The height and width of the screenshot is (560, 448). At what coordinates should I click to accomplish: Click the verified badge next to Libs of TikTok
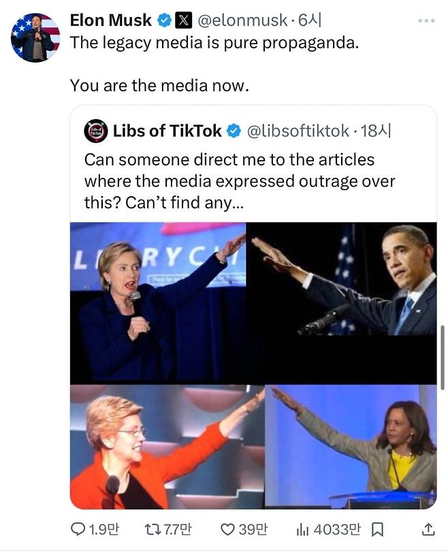pos(234,131)
